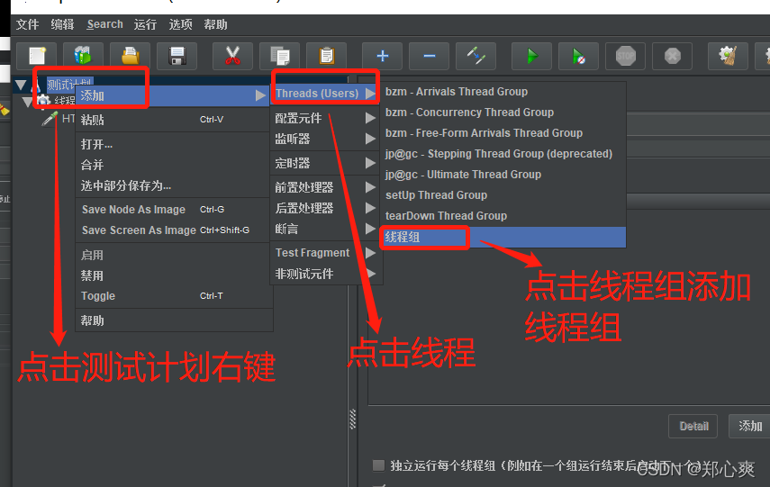This screenshot has width=770, height=487.
Task: Click the Open file folder icon
Action: tap(130, 56)
